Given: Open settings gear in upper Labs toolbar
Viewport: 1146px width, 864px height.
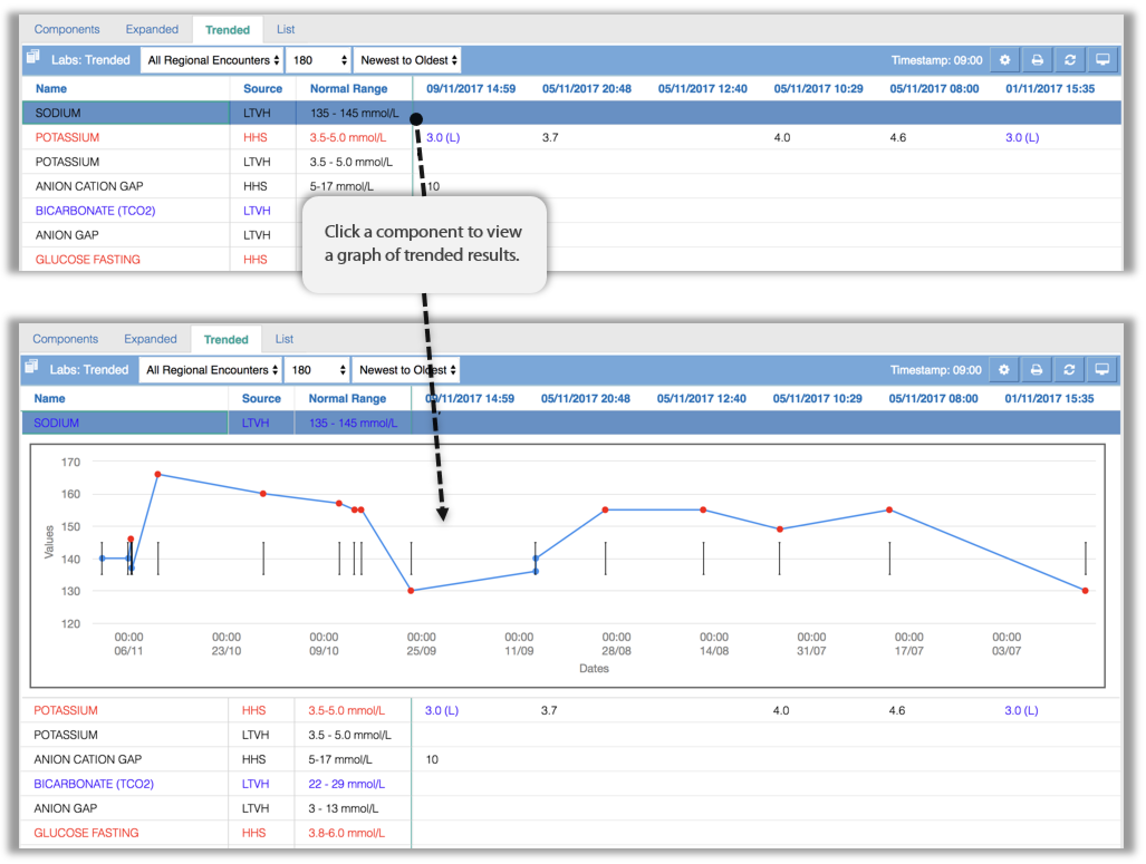Looking at the screenshot, I should (1004, 60).
